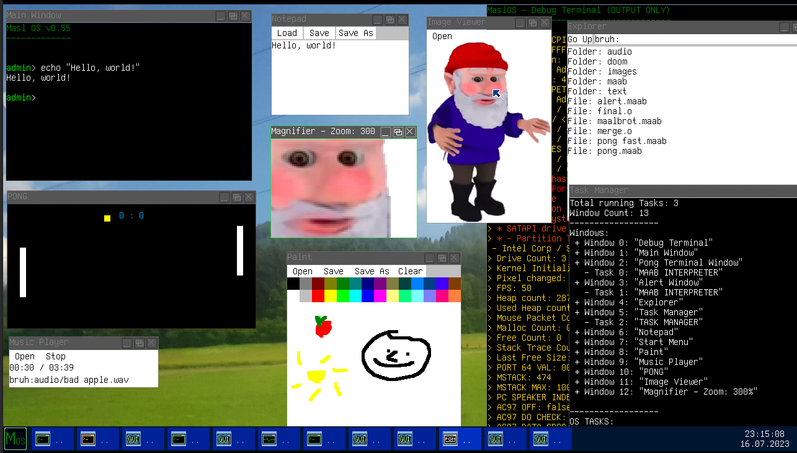Click the activity graph taskbar icon

click(x=269, y=439)
